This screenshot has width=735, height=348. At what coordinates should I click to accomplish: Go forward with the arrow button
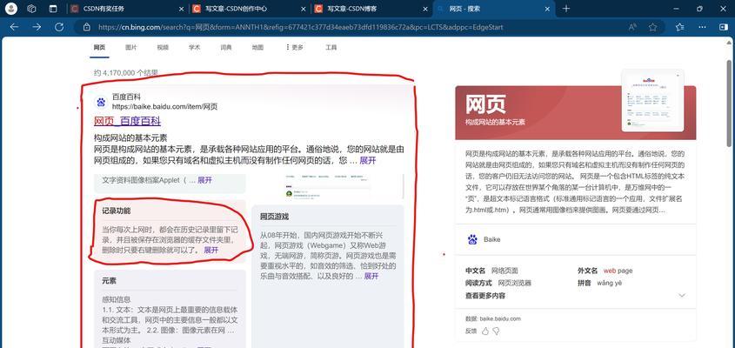tap(37, 27)
